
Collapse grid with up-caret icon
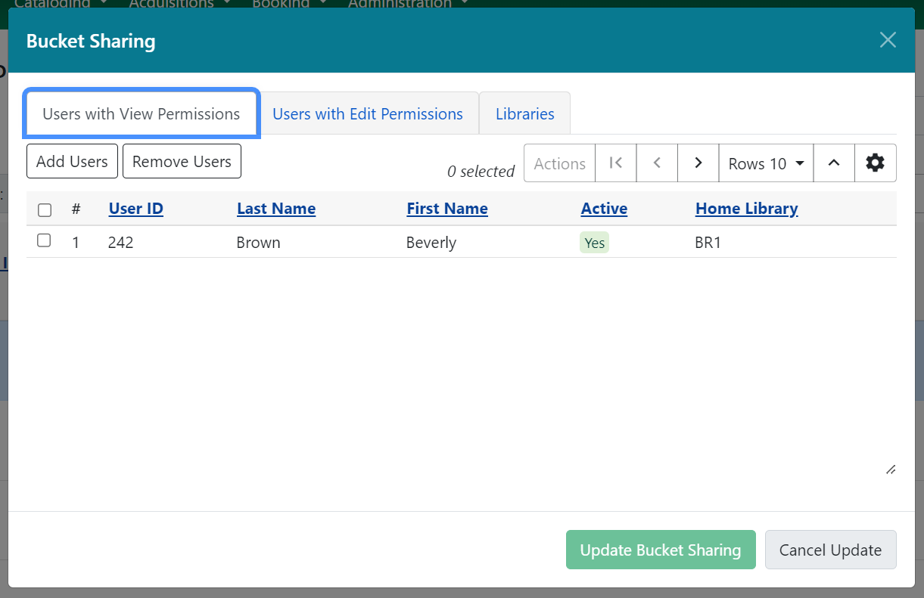[x=834, y=163]
